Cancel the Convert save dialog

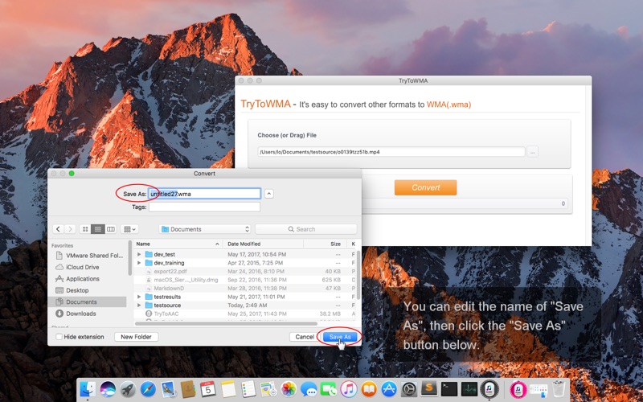point(305,337)
